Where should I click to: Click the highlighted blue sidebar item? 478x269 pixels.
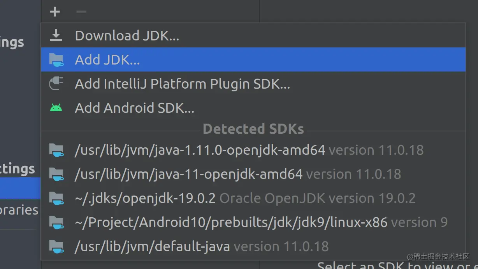click(20, 188)
